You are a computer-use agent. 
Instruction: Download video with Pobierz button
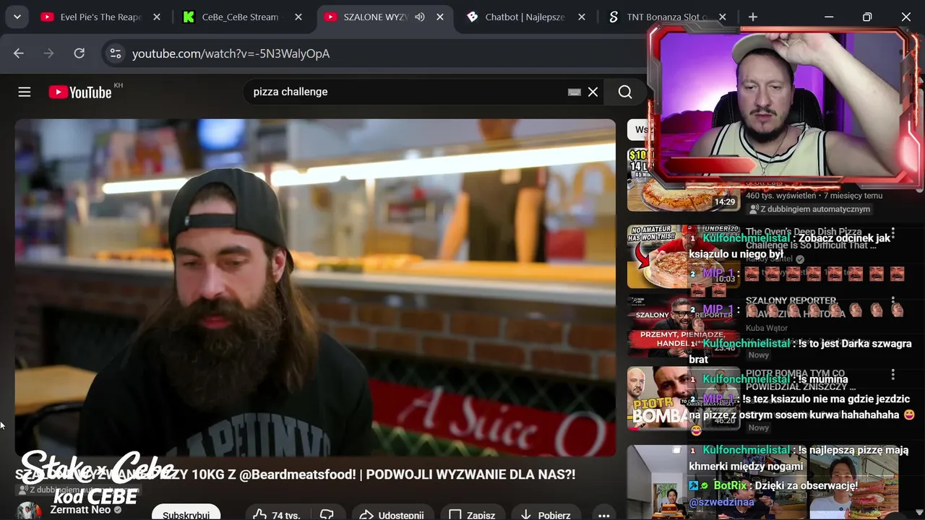tap(546, 515)
